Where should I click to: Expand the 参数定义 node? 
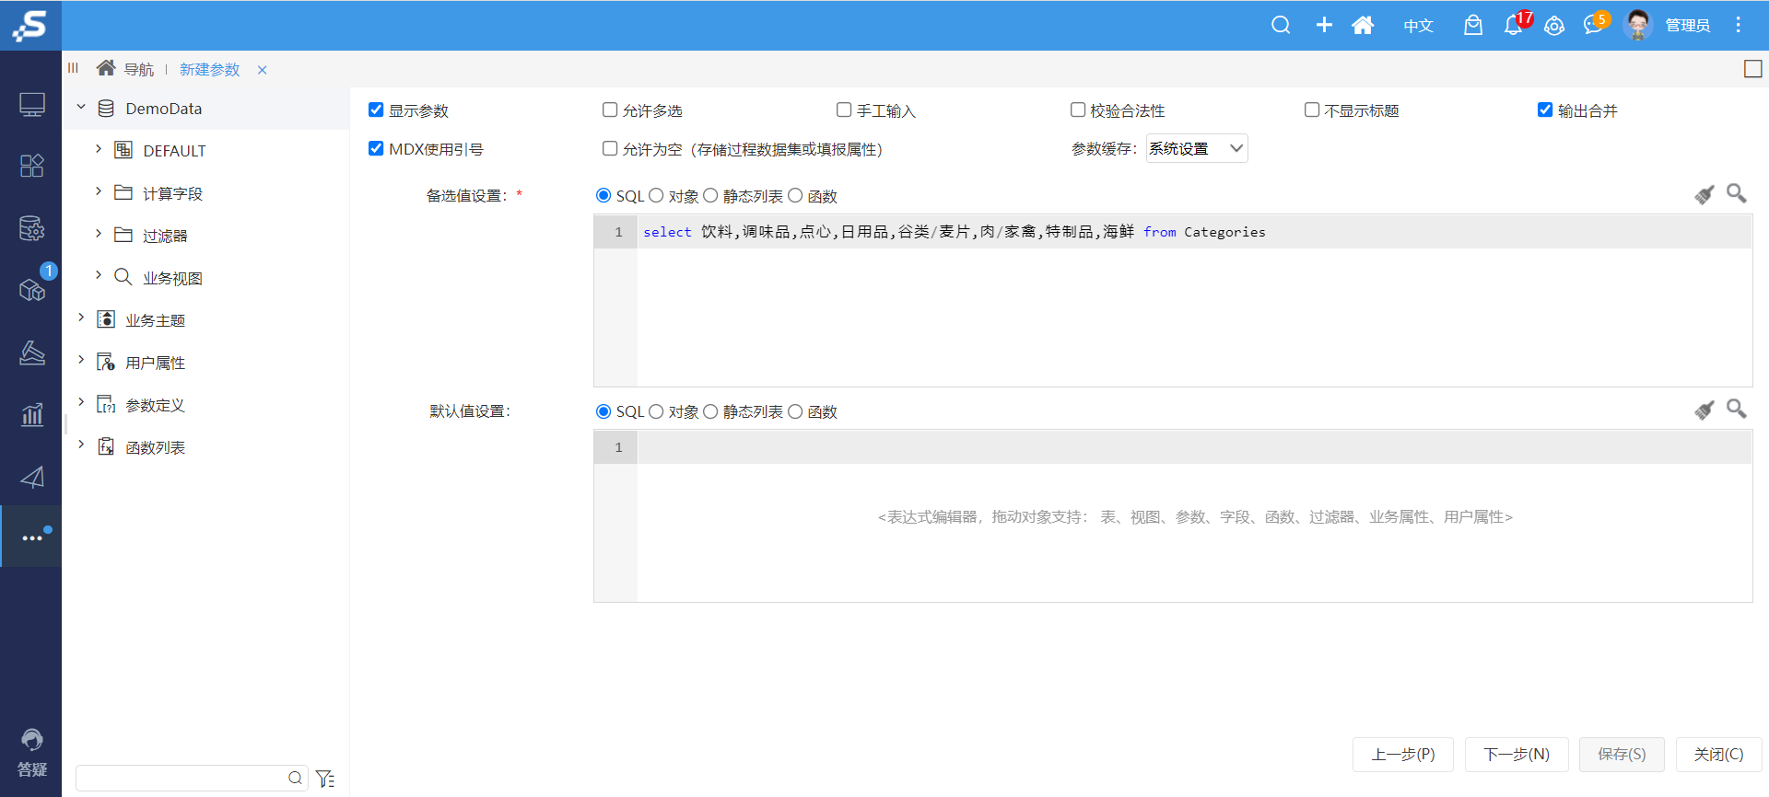pyautogui.click(x=81, y=402)
